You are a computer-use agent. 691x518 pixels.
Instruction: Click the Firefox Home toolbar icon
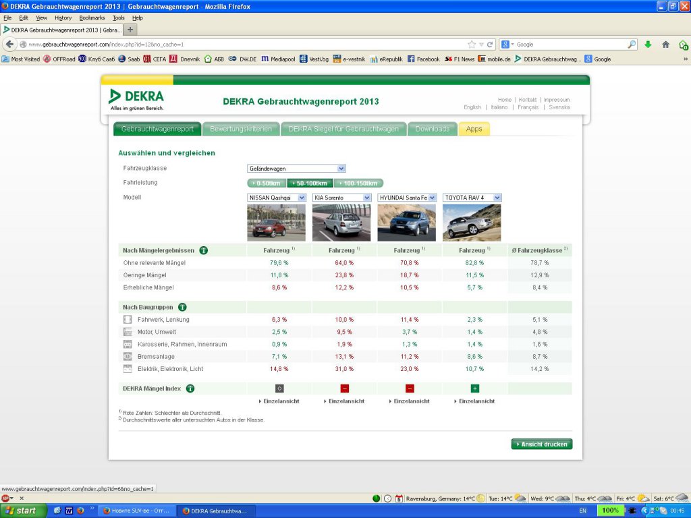click(x=665, y=45)
